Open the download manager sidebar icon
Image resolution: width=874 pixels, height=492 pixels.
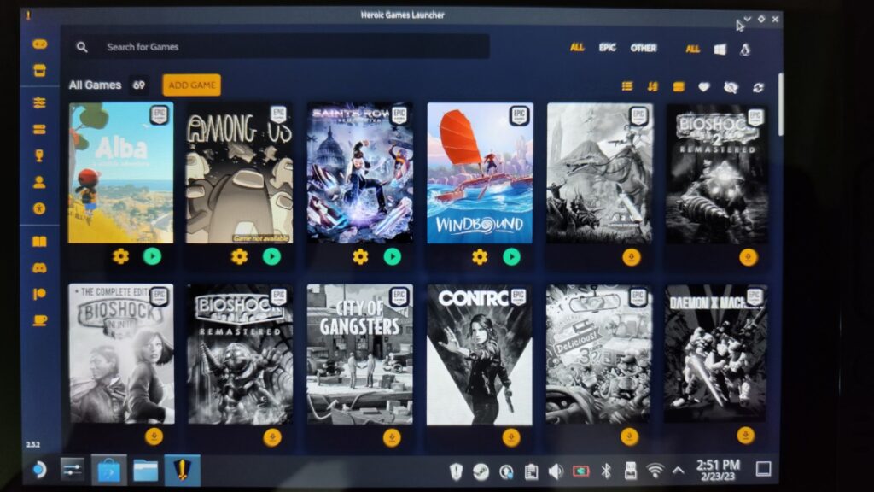pos(38,130)
